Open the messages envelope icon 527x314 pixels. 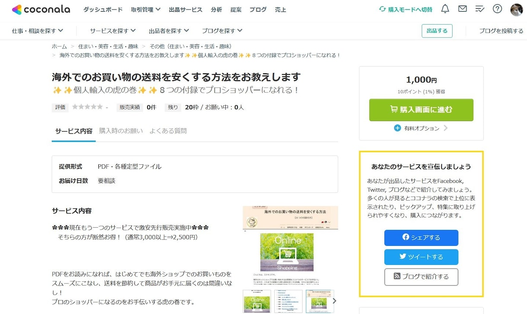coord(462,9)
